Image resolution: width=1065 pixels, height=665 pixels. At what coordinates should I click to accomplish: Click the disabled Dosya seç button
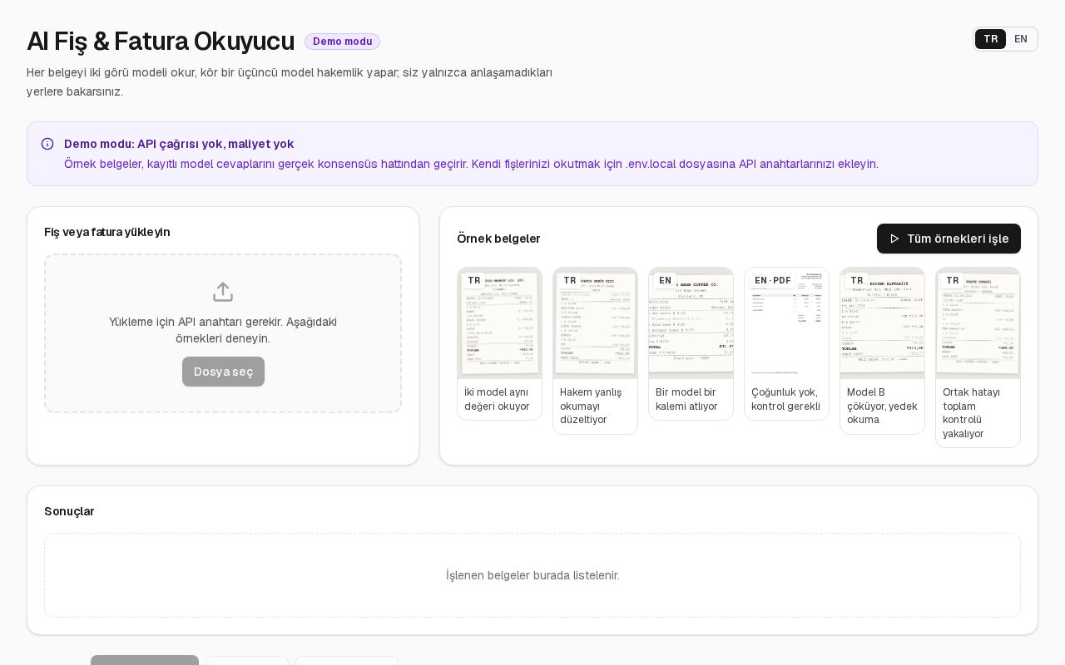pyautogui.click(x=223, y=372)
